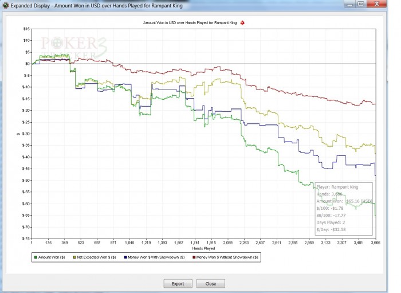401x293 pixels.
Task: Click the 'Days Played: 2' stat line
Action: click(331, 222)
